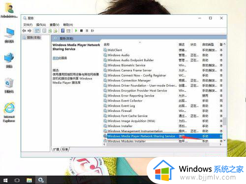The width and height of the screenshot is (246, 184).
Task: Select the Administrator folder desktop icon
Action: [x=9, y=10]
